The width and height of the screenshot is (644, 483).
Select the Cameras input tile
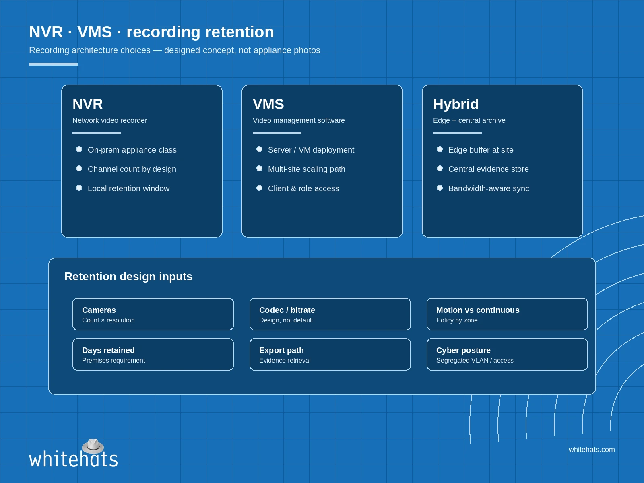[153, 314]
